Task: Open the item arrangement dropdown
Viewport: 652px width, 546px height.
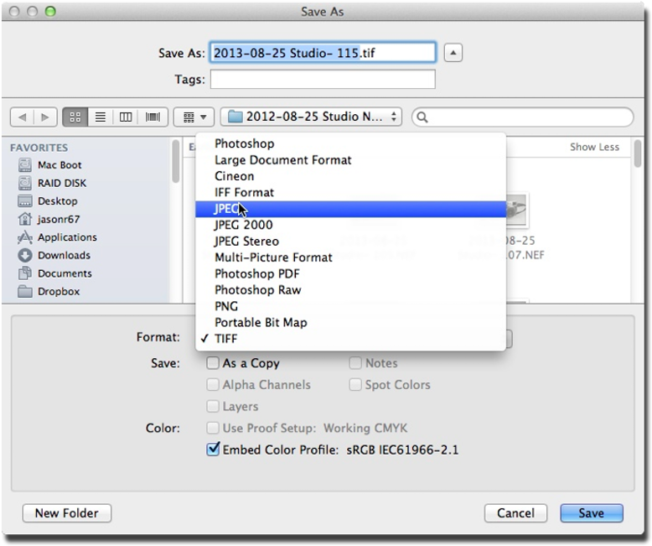Action: tap(194, 117)
